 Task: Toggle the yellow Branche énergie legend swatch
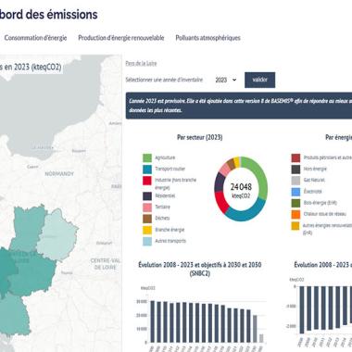coord(147,230)
